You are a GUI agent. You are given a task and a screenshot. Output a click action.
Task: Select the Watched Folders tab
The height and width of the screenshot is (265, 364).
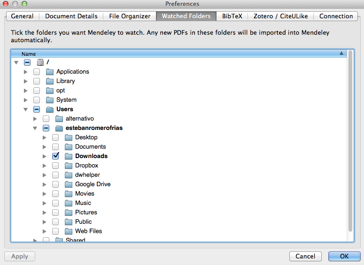pyautogui.click(x=186, y=16)
